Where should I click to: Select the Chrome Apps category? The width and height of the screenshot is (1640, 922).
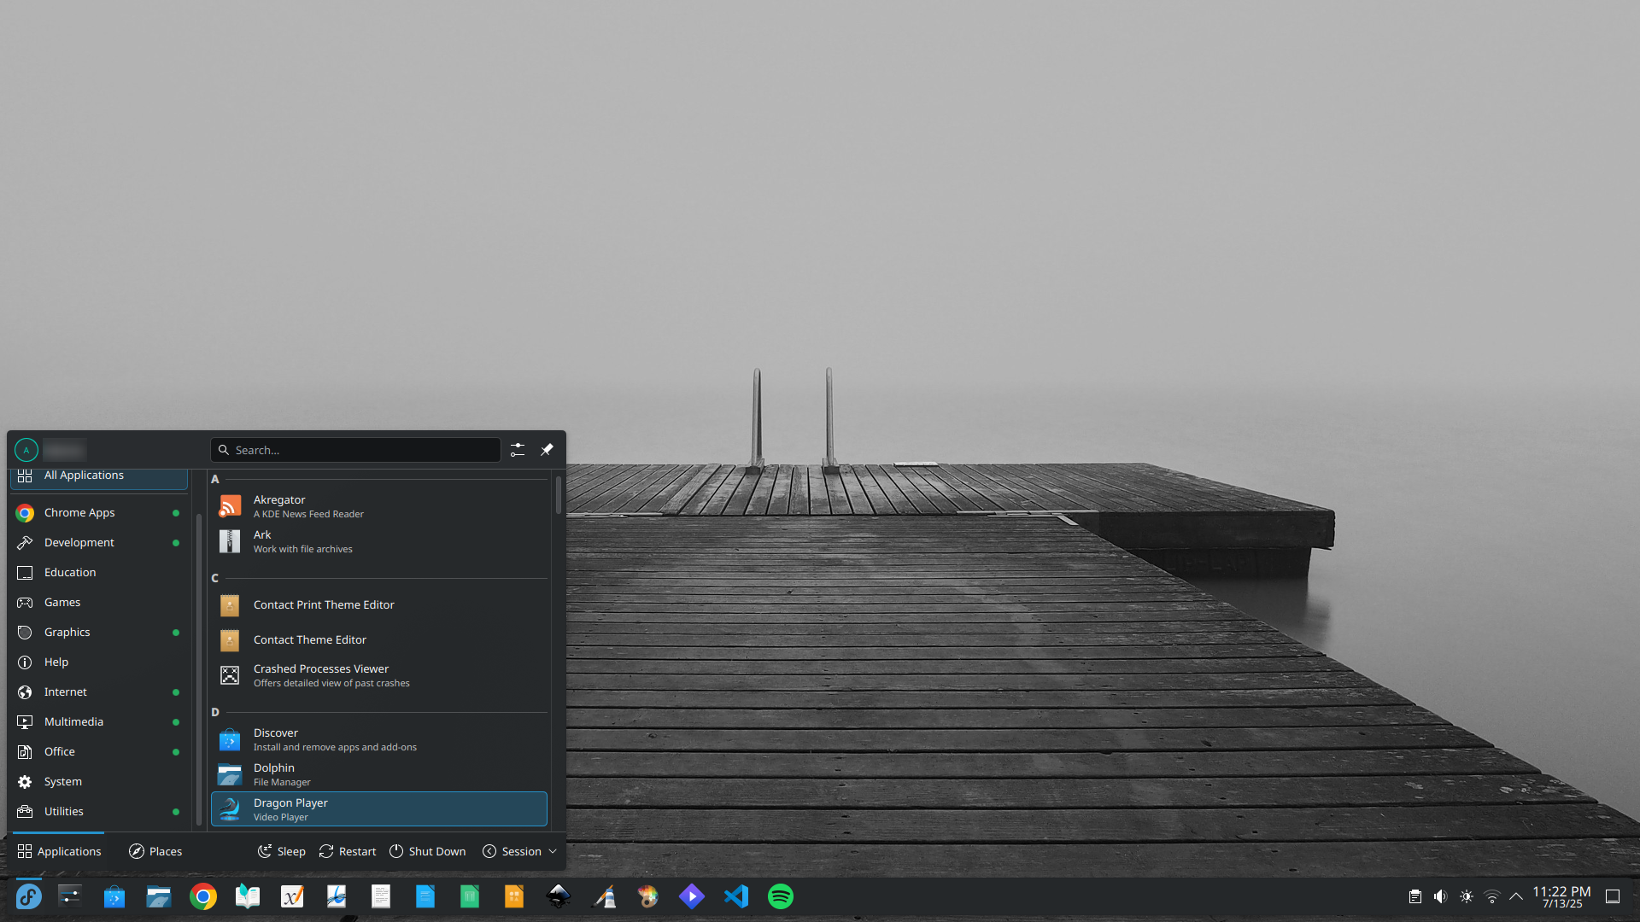(x=99, y=513)
